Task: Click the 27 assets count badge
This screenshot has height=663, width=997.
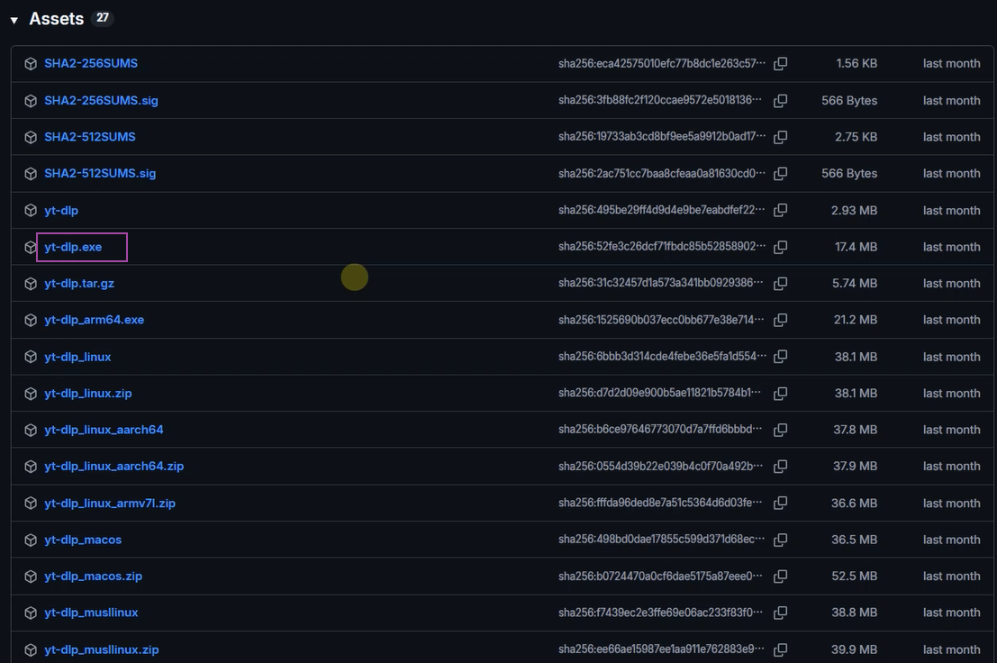Action: 103,18
